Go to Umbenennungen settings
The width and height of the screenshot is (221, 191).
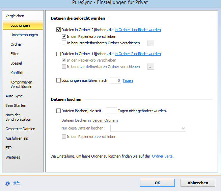(24, 35)
